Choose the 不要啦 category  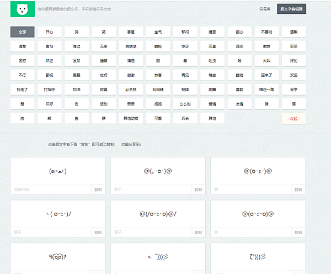point(266,32)
